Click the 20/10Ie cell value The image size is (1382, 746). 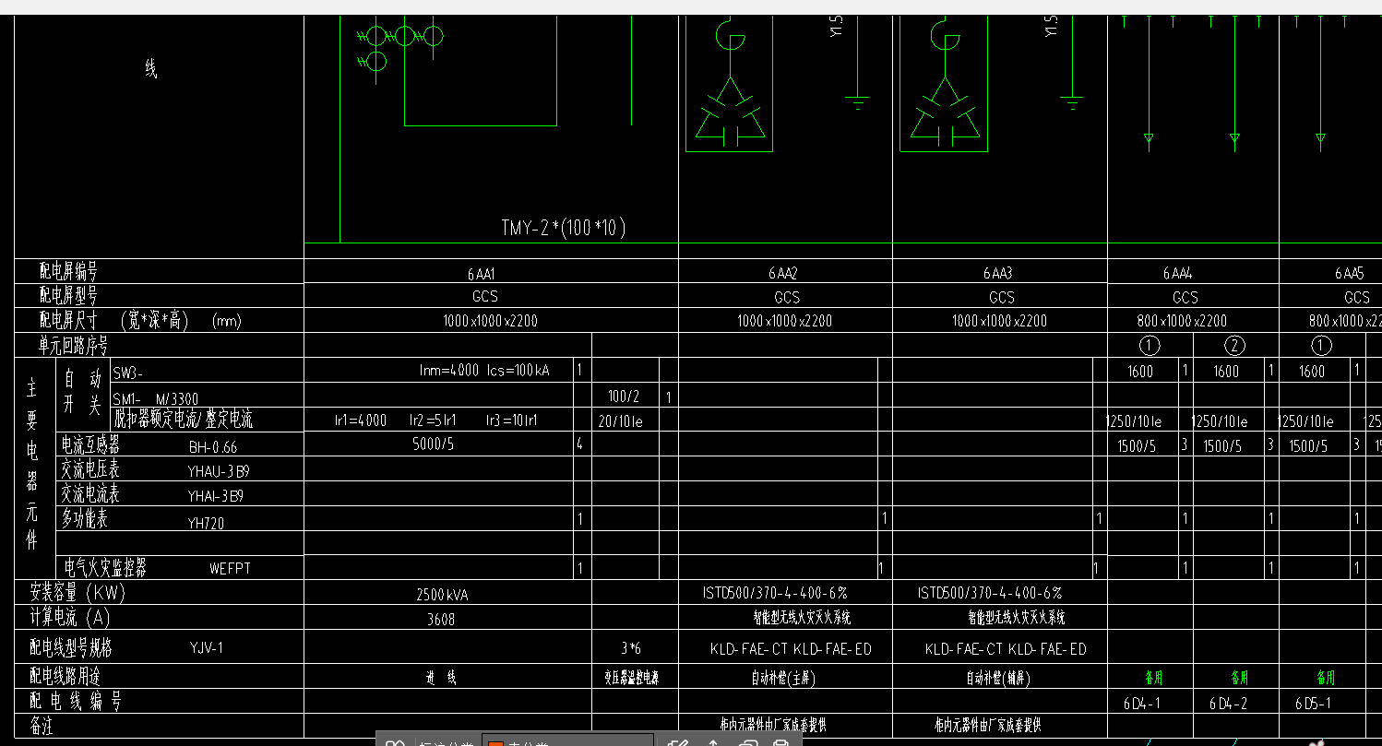(x=621, y=421)
